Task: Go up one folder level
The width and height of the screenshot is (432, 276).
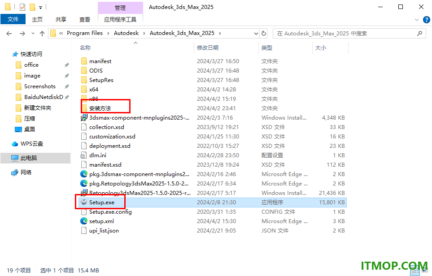Action: click(42, 34)
